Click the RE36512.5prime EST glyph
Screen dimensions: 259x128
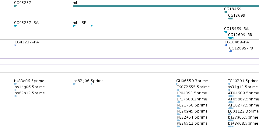tap(178, 126)
